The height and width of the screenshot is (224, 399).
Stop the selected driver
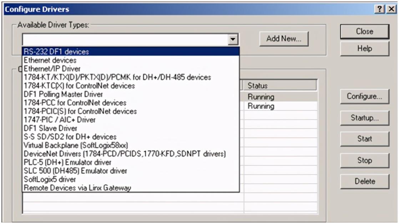(x=365, y=161)
